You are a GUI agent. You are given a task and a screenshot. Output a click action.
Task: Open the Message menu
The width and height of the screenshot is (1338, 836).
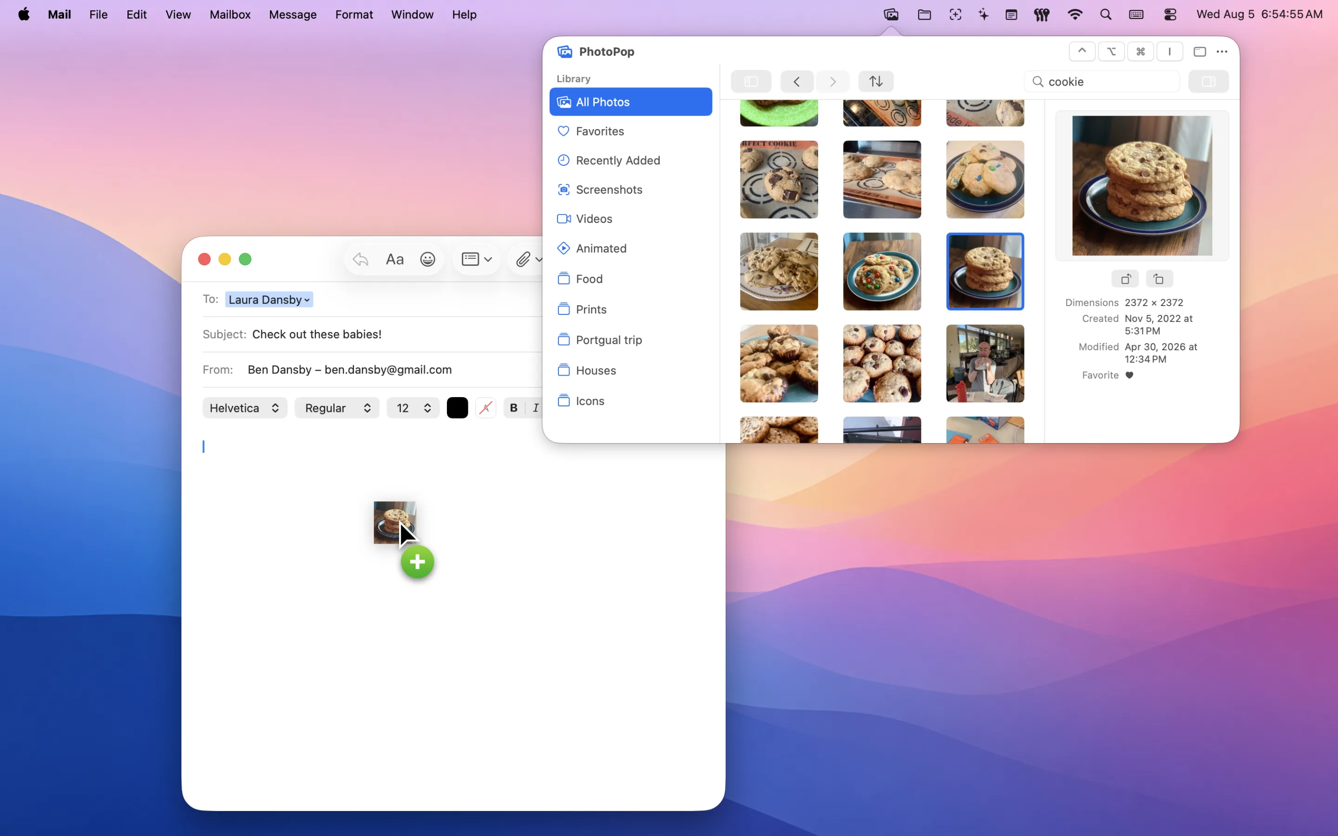pyautogui.click(x=293, y=15)
